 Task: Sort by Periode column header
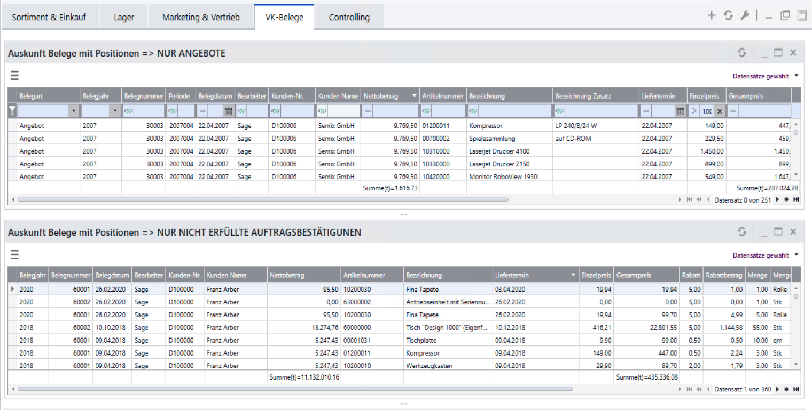(x=181, y=96)
